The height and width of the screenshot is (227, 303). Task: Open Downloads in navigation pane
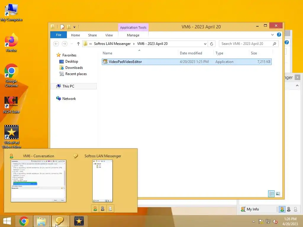[x=71, y=68]
